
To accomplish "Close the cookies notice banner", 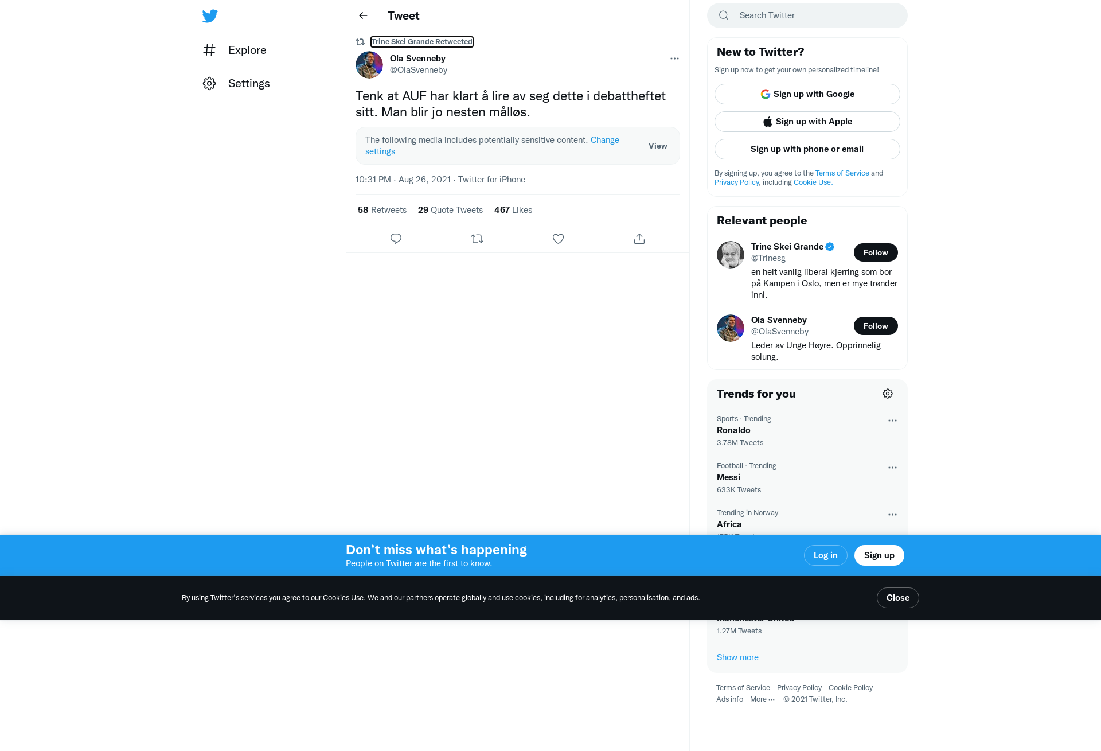I will tap(897, 598).
